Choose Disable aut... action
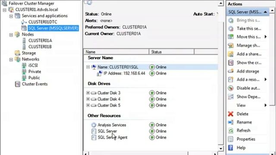Screen dimensions: 276x155 pos(248,88)
